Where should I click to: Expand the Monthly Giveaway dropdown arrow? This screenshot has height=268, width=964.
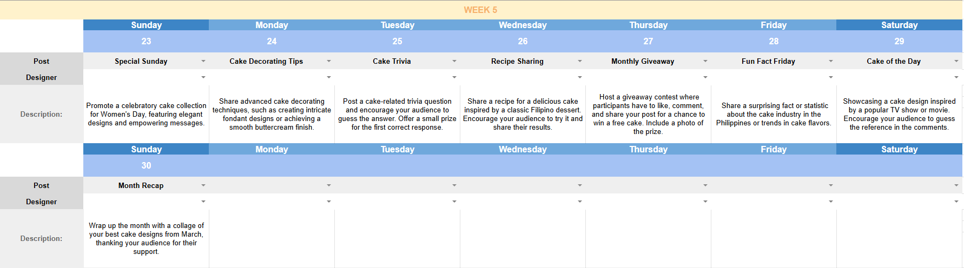click(705, 61)
